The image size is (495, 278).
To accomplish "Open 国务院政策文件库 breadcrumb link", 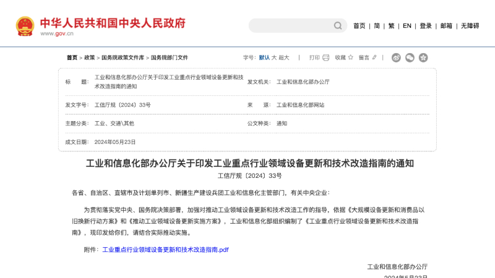I will tap(123, 57).
